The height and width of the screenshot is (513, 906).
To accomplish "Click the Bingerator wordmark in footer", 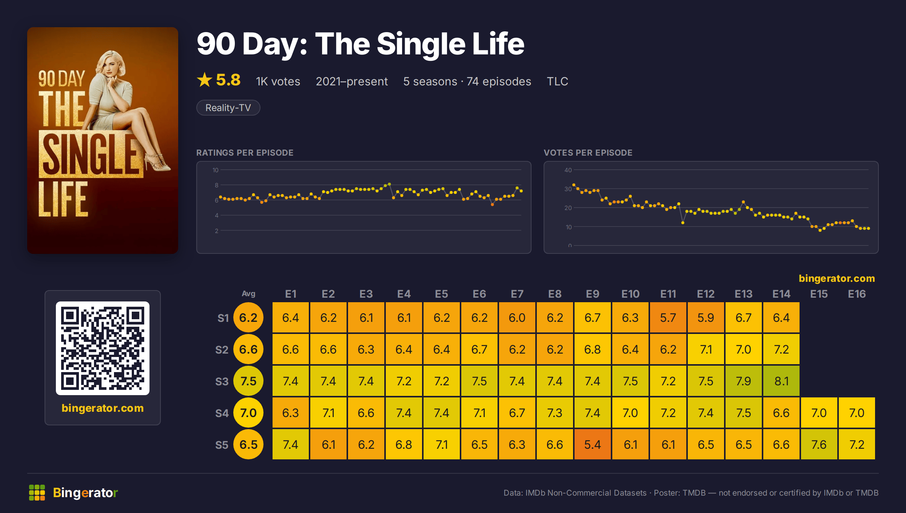I will 85,493.
